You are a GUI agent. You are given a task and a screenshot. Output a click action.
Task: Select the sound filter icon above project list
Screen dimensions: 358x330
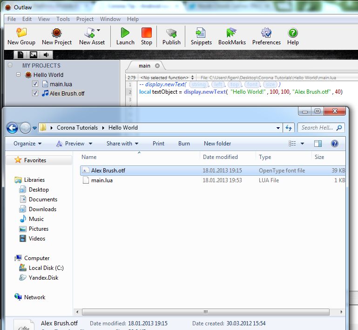[47, 55]
